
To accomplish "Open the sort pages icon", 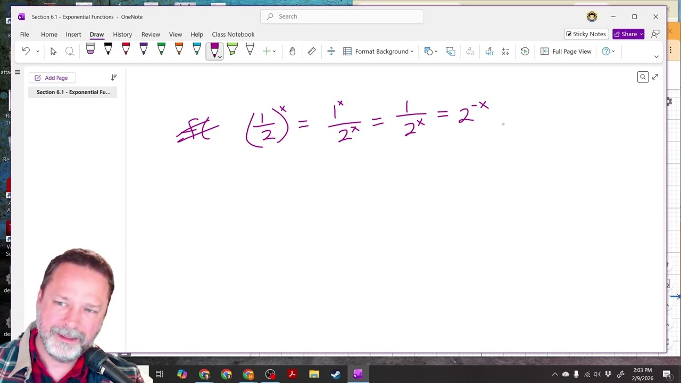I will coord(113,78).
